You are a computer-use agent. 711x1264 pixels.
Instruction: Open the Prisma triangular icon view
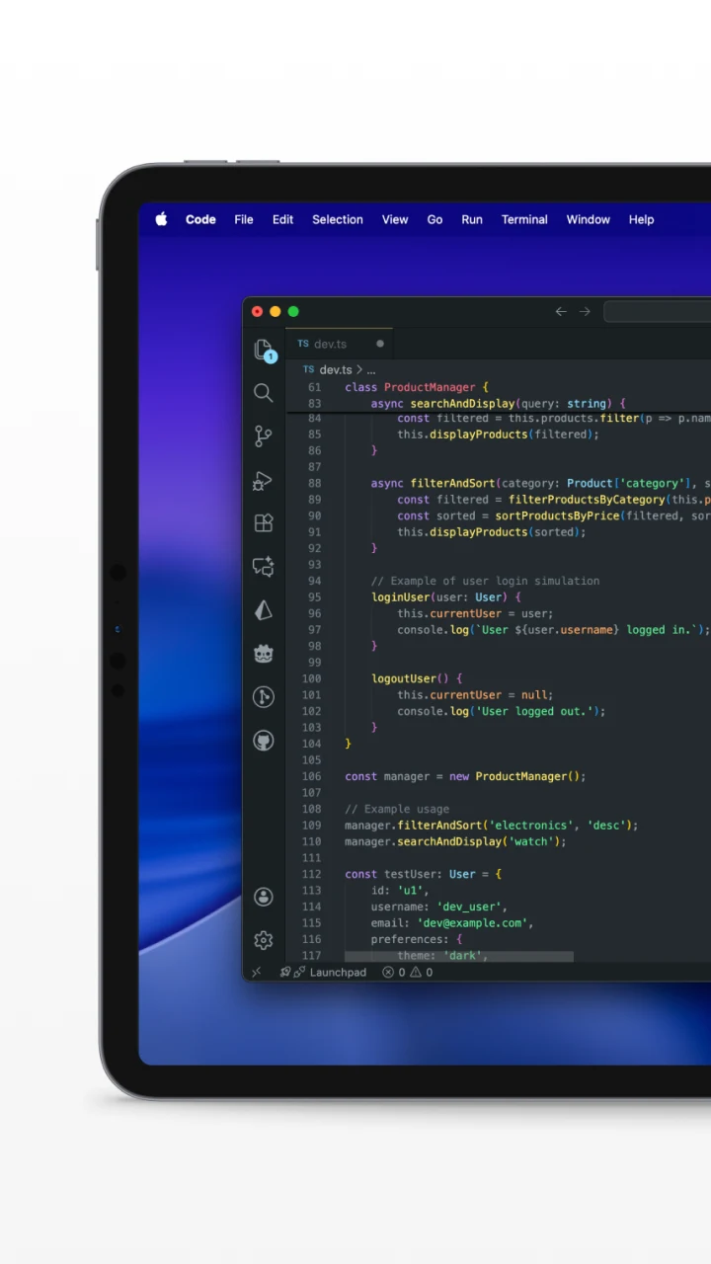click(x=263, y=610)
